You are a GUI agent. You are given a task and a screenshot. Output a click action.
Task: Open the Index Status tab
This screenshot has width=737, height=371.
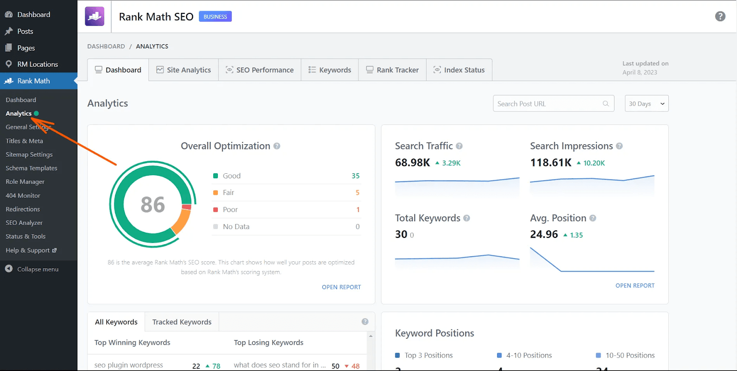pyautogui.click(x=459, y=70)
